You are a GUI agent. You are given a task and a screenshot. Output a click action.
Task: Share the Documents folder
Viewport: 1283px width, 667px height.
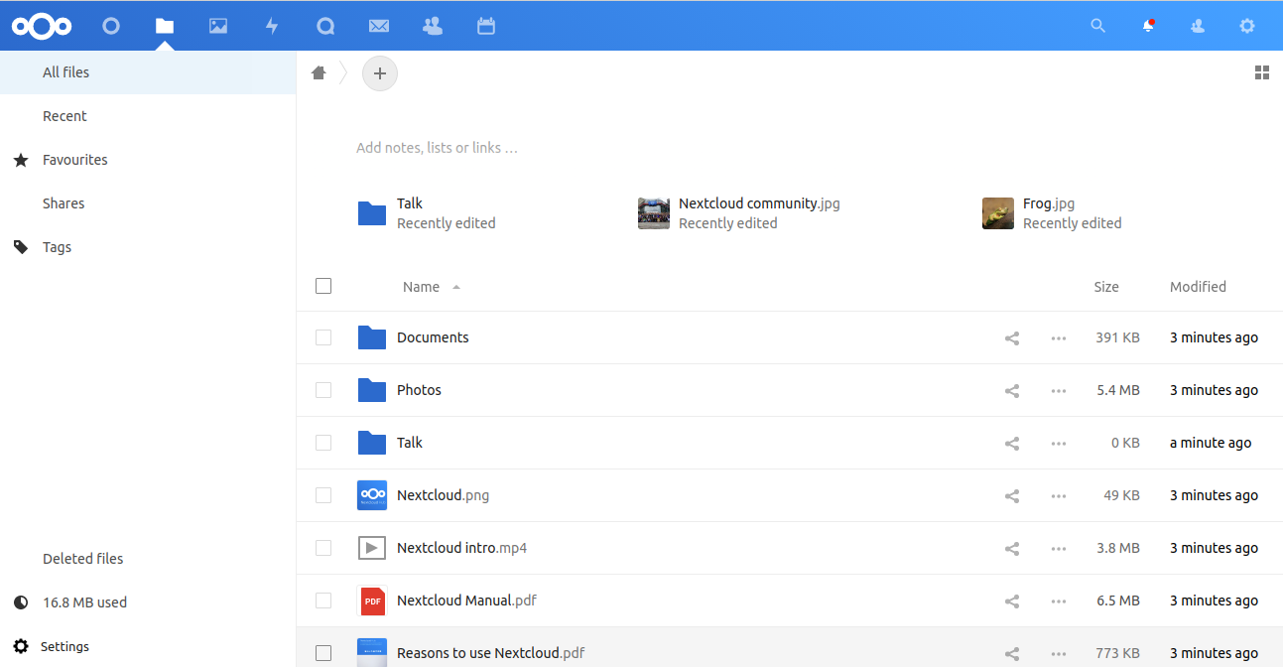coord(1012,338)
